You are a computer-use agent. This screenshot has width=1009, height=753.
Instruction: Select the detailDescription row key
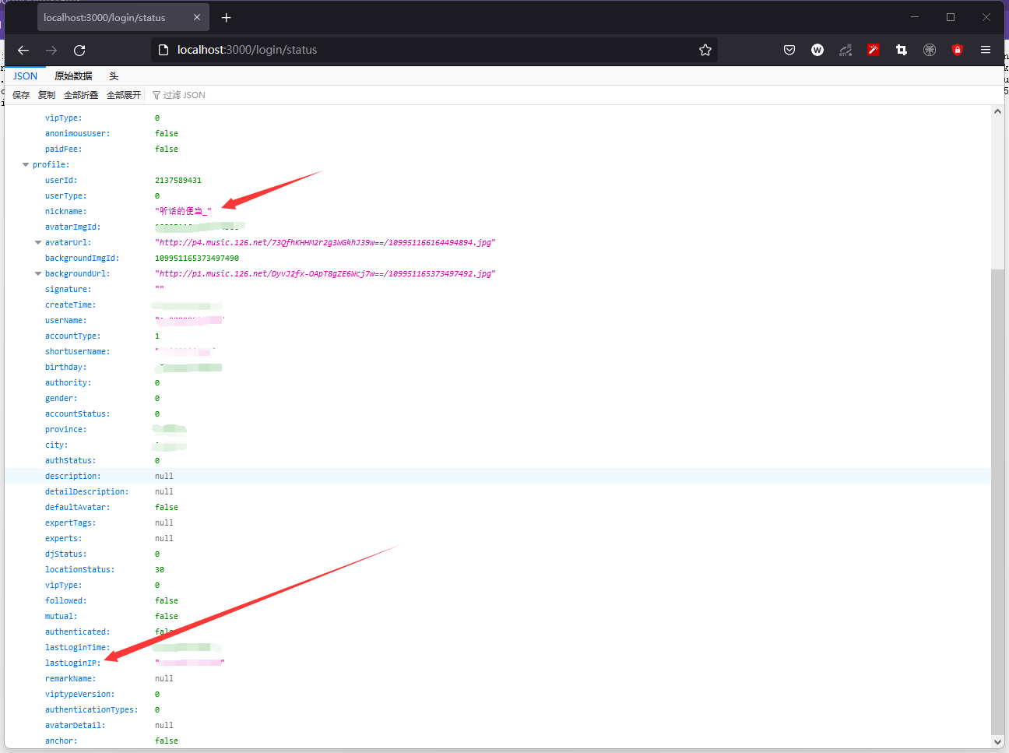tap(87, 492)
